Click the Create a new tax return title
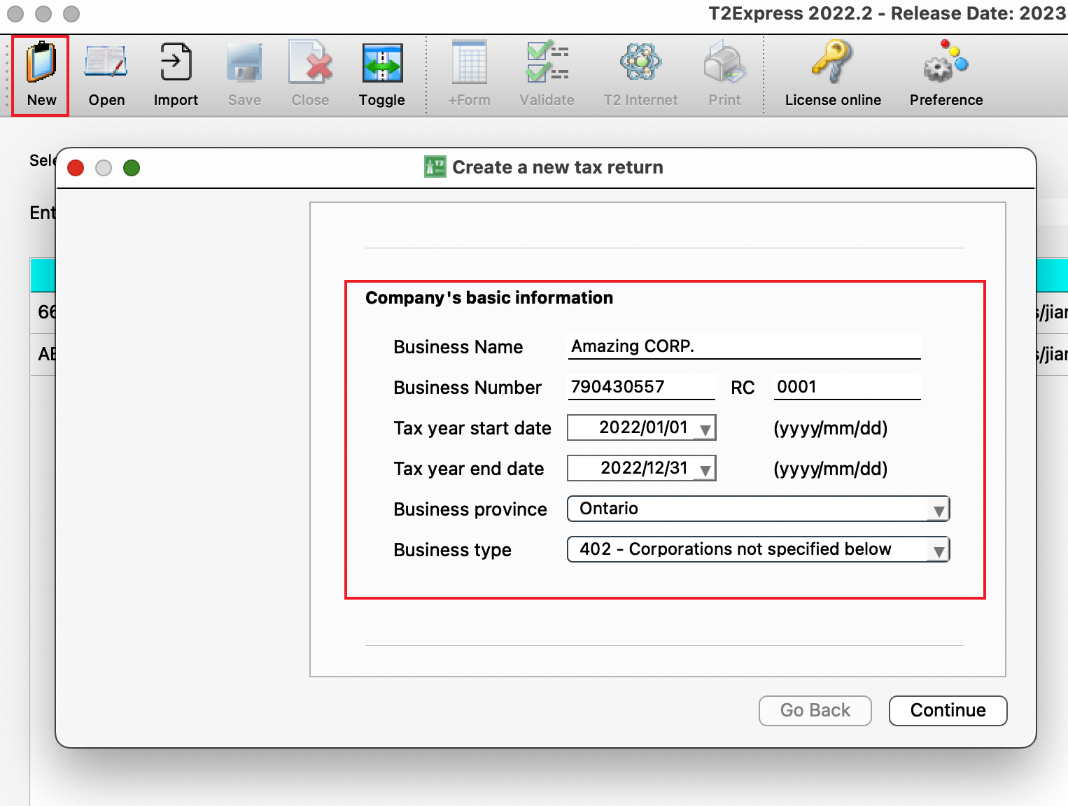This screenshot has height=806, width=1068. [x=558, y=167]
